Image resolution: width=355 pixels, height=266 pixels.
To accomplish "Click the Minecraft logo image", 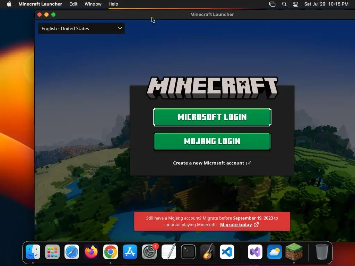I will (x=212, y=88).
